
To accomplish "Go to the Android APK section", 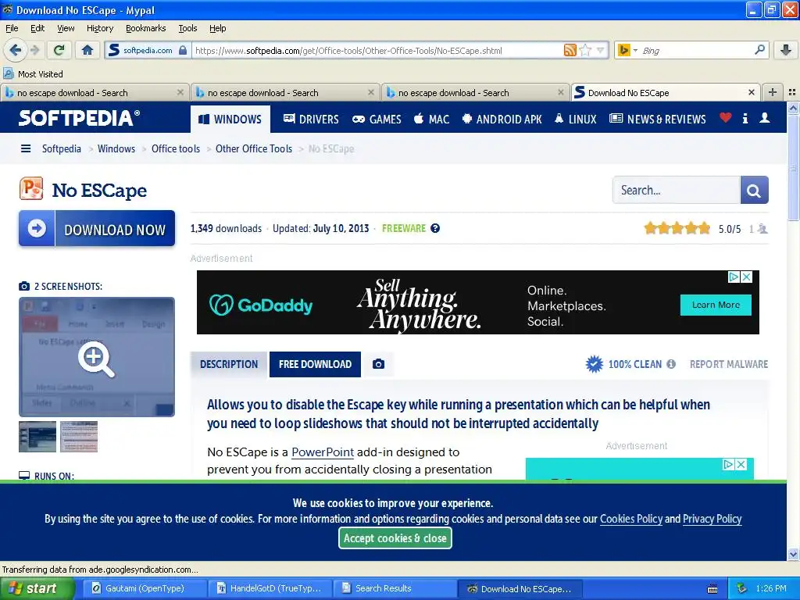I will [x=502, y=120].
